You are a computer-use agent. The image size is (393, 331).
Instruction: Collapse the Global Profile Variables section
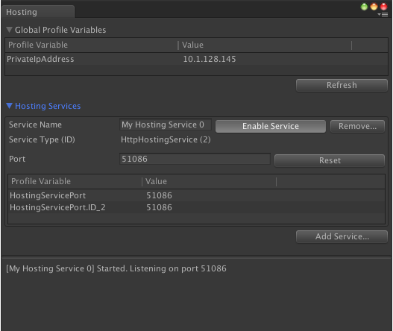click(x=9, y=30)
